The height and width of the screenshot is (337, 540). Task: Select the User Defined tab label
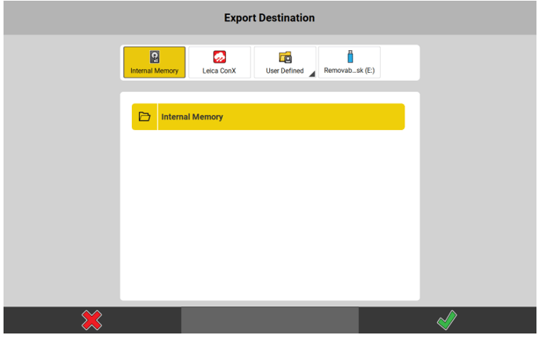click(x=284, y=71)
